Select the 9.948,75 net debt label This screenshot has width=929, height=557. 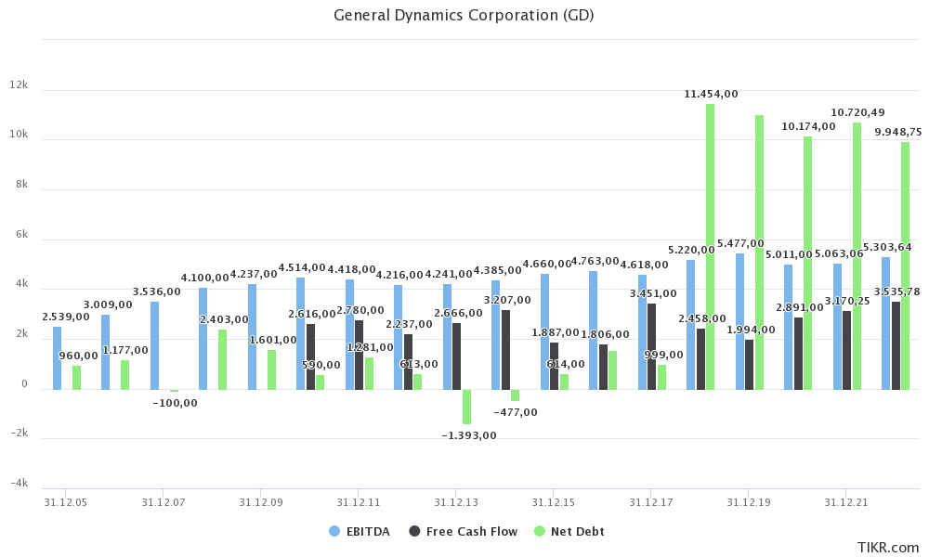tap(898, 133)
